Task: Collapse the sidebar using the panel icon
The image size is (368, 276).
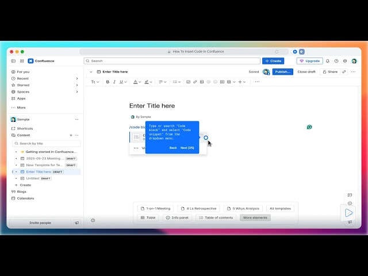Action: click(x=13, y=61)
